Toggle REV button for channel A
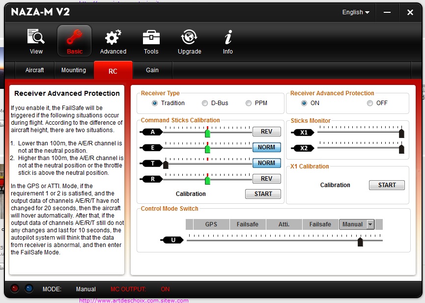Screen dimensions: 425x303 [x=267, y=132]
